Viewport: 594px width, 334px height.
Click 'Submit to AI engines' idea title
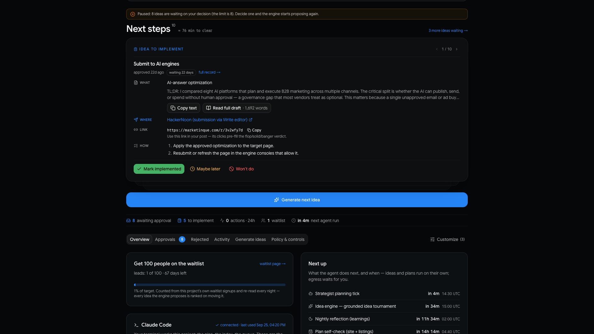tap(156, 64)
